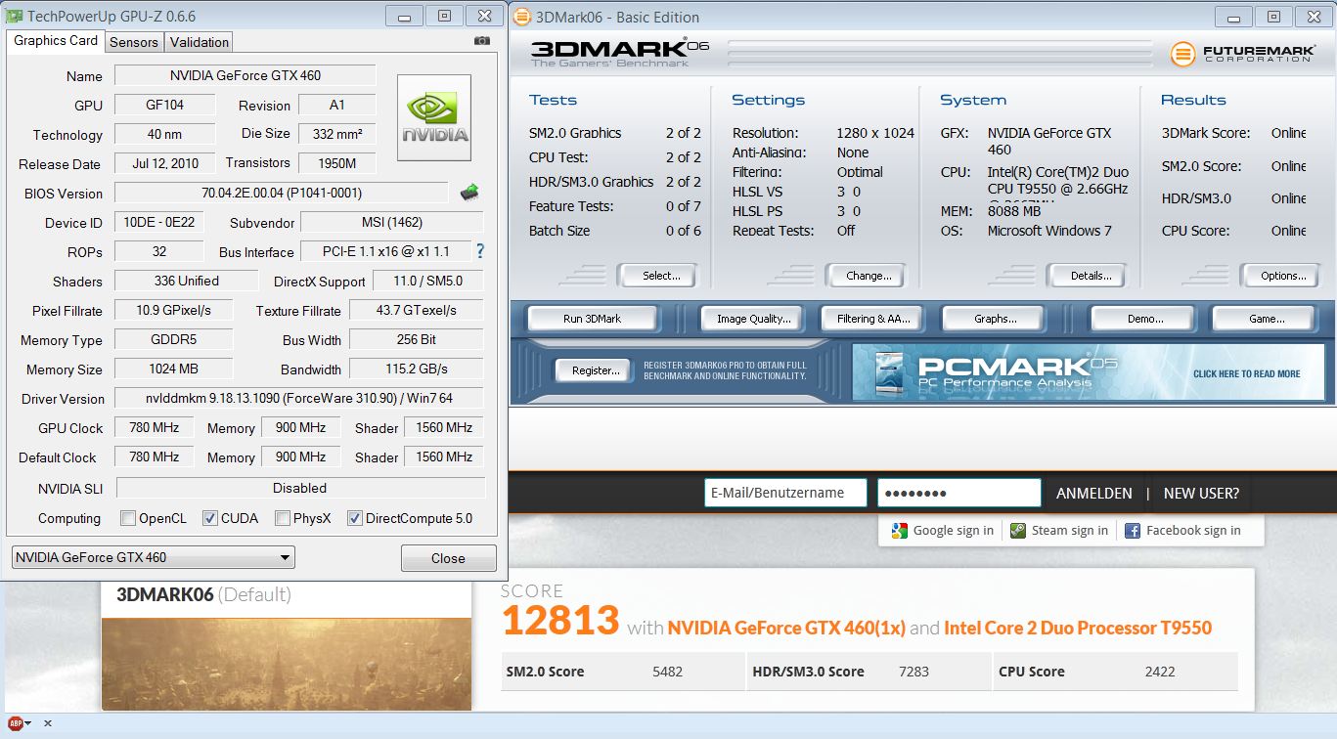Viewport: 1337px width, 739px height.
Task: Click the Bus Interface question mark icon
Action: [480, 251]
